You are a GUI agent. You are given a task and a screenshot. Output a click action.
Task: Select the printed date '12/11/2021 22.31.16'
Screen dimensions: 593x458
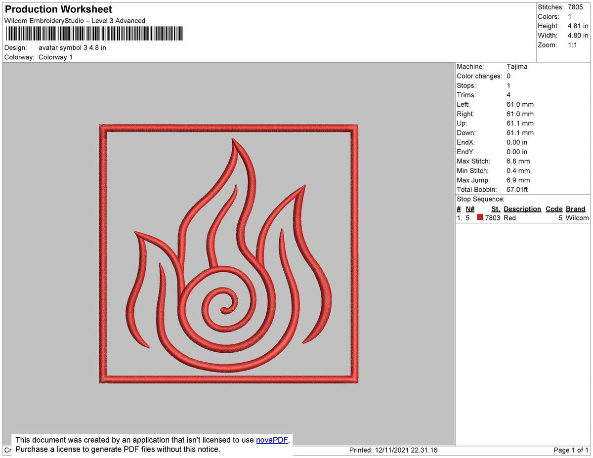click(x=406, y=450)
